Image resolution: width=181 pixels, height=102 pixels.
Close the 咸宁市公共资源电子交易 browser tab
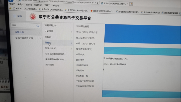pyautogui.click(x=127, y=4)
